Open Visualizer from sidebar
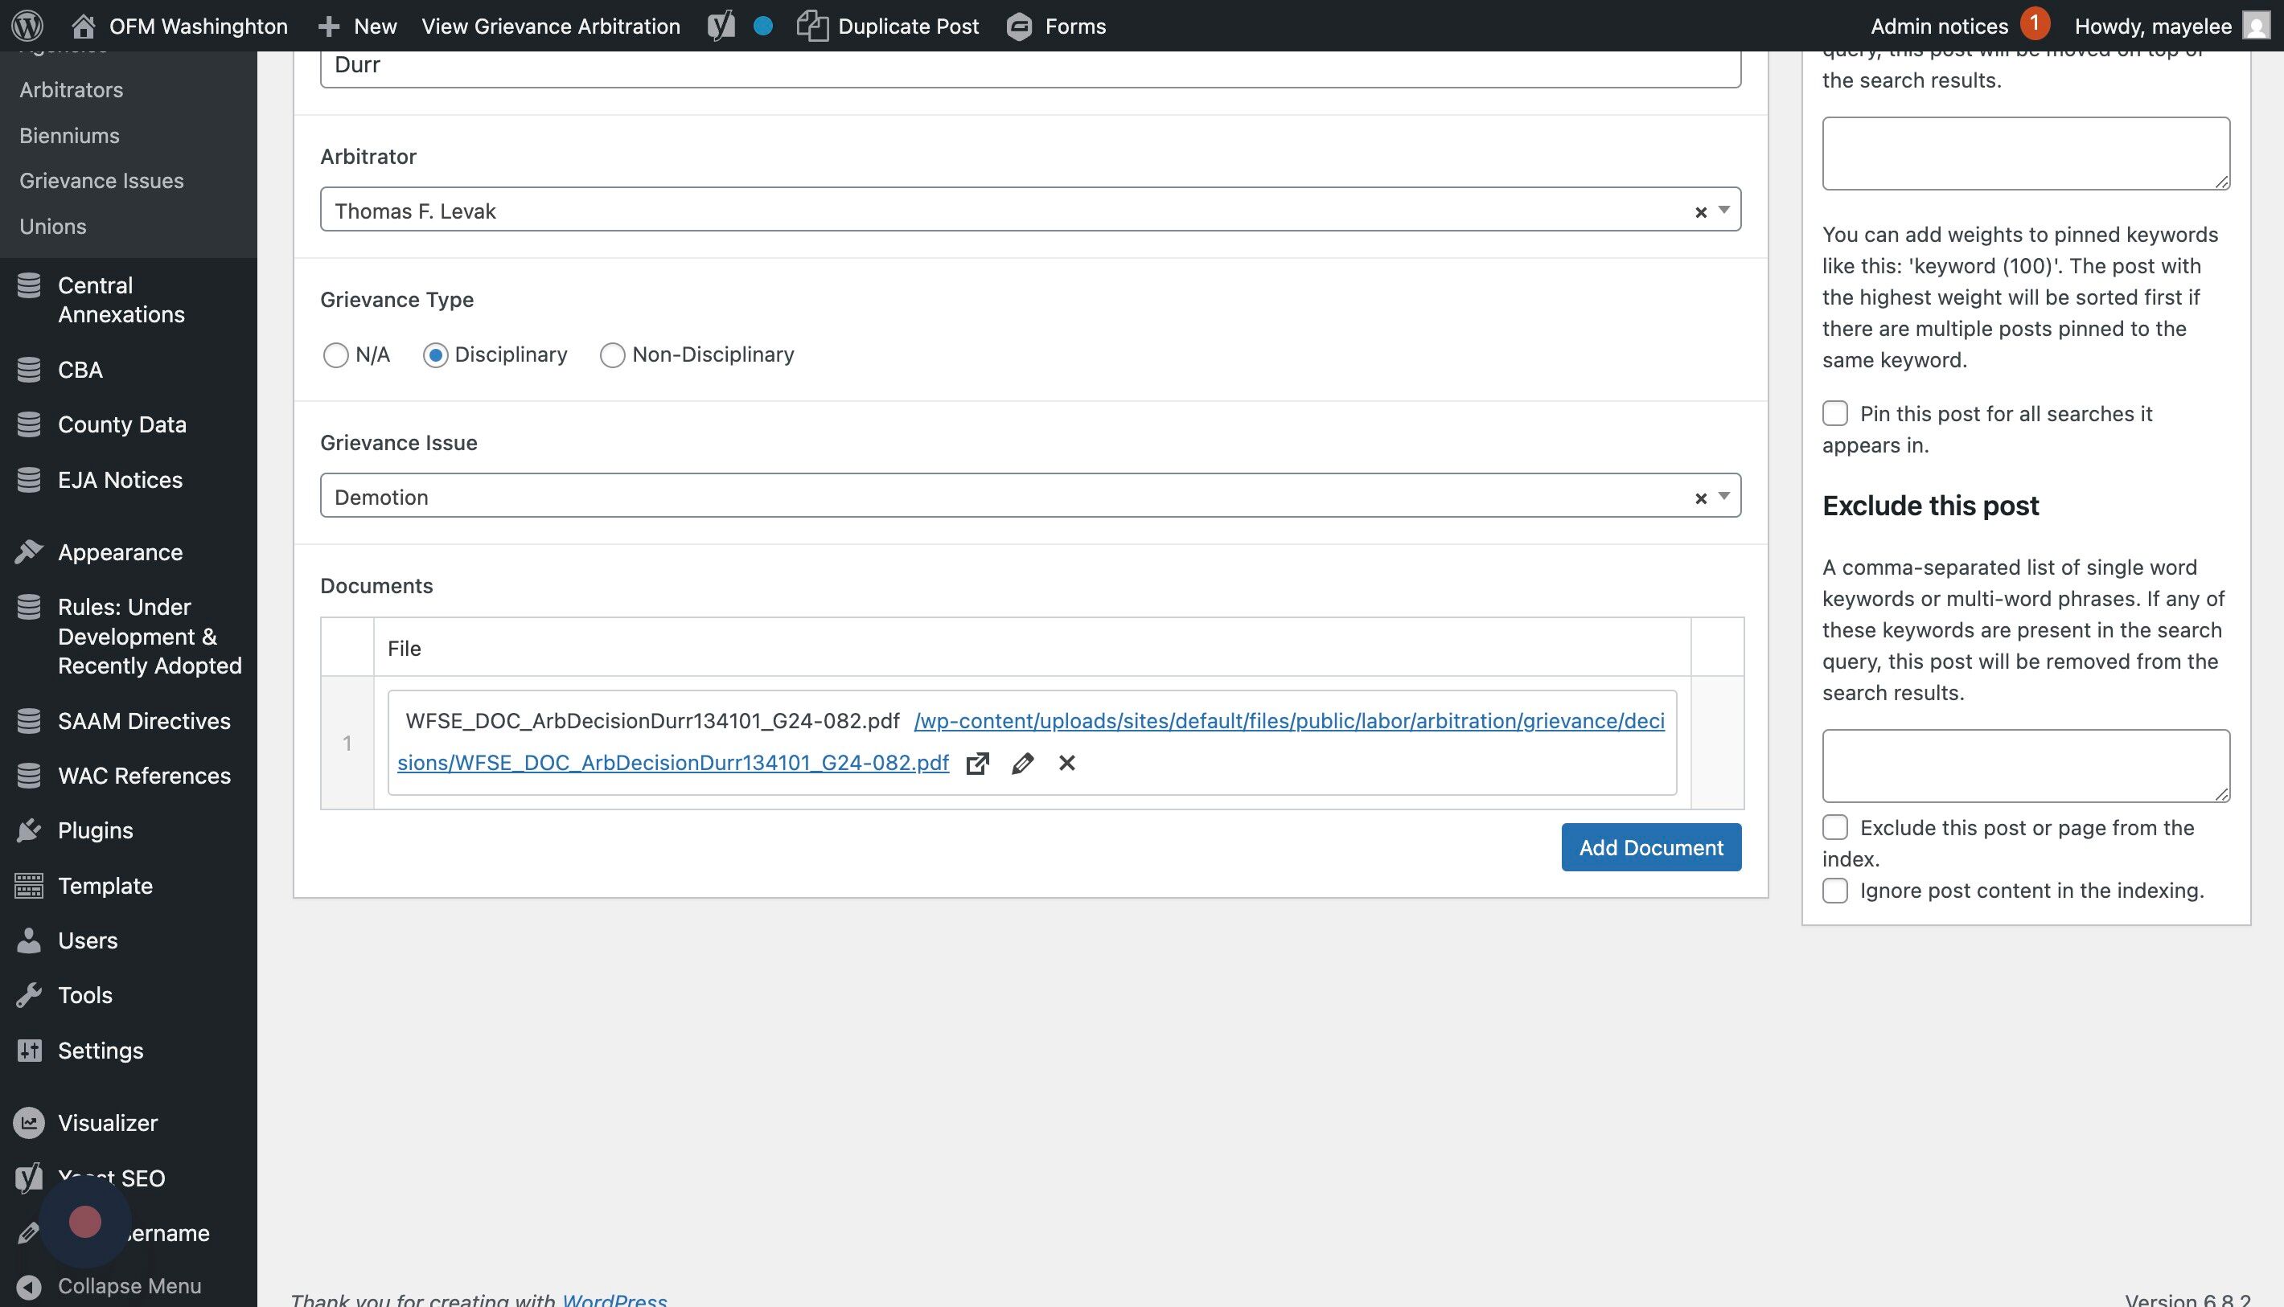The height and width of the screenshot is (1307, 2284). 107,1123
